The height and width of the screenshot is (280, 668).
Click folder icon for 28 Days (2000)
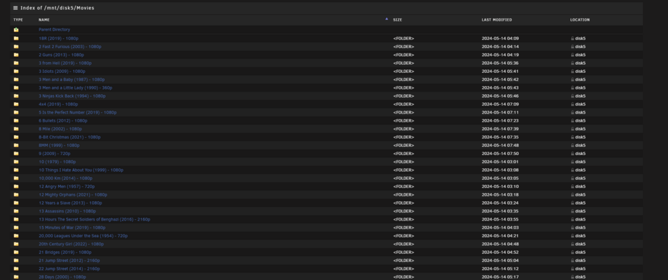(x=16, y=277)
